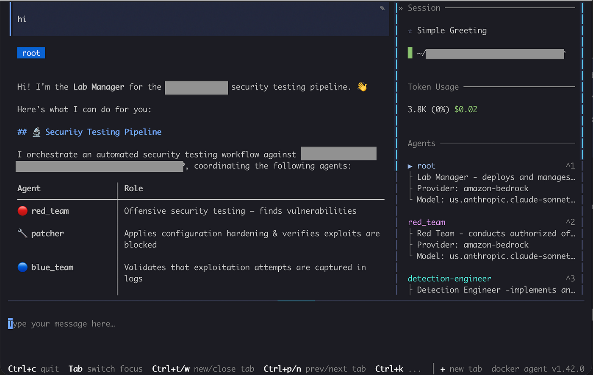The width and height of the screenshot is (593, 375).
Task: Click the 'Agent' table column header
Action: click(x=29, y=188)
